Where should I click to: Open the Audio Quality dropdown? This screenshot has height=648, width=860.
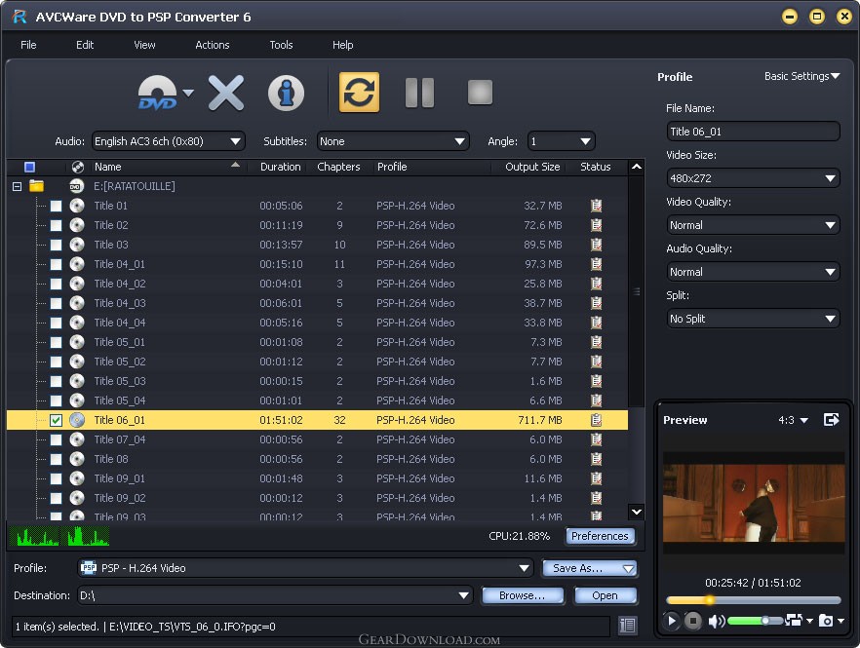click(753, 272)
